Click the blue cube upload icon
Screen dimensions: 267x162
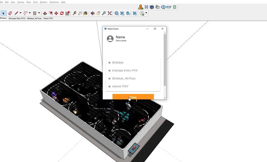coord(152,7)
